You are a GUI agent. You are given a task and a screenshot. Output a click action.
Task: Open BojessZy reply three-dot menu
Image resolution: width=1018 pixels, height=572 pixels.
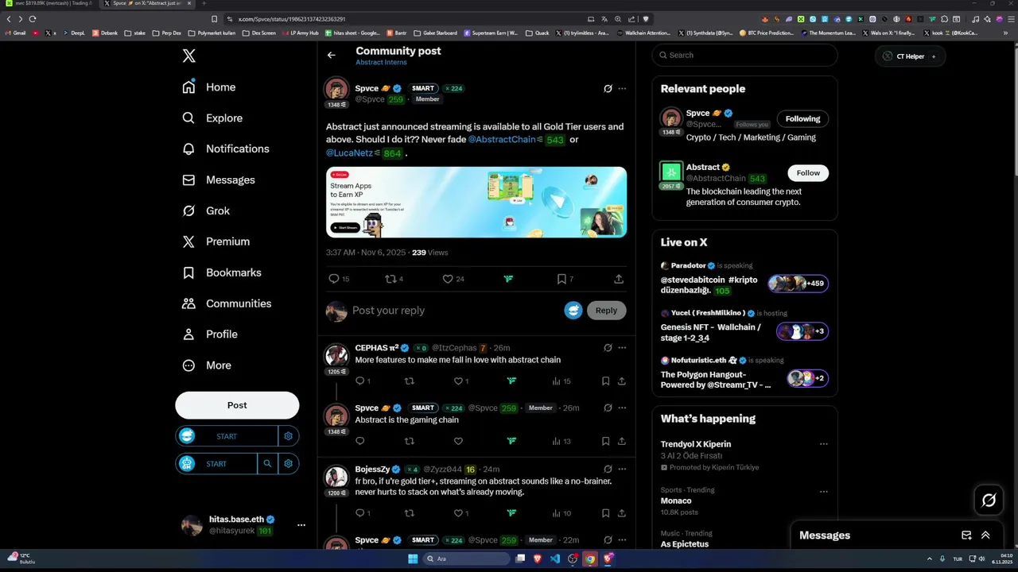tap(622, 470)
